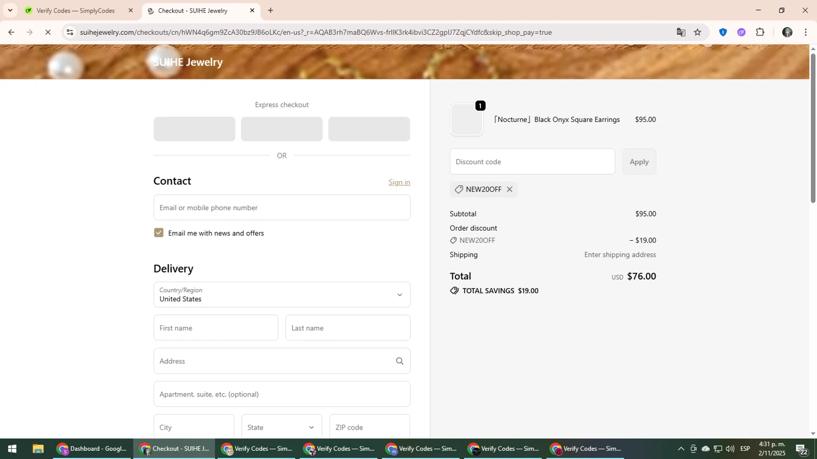
Task: Open the Bitwarden shield extension icon
Action: click(x=723, y=32)
